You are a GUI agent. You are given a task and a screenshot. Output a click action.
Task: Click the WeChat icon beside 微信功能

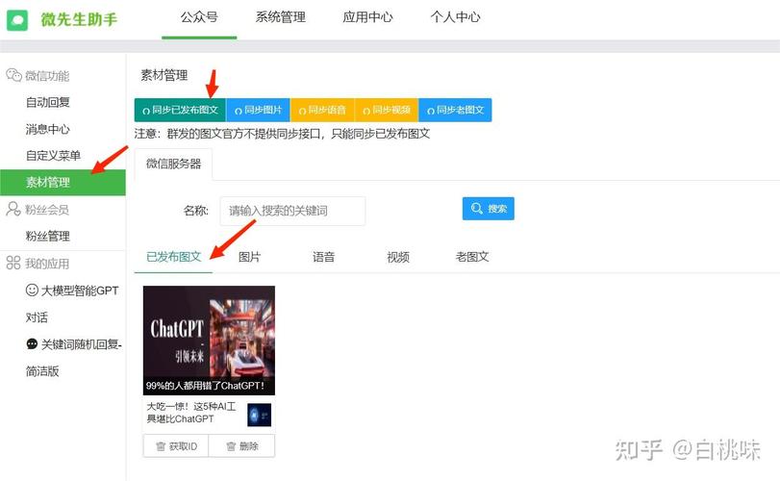coord(13,75)
